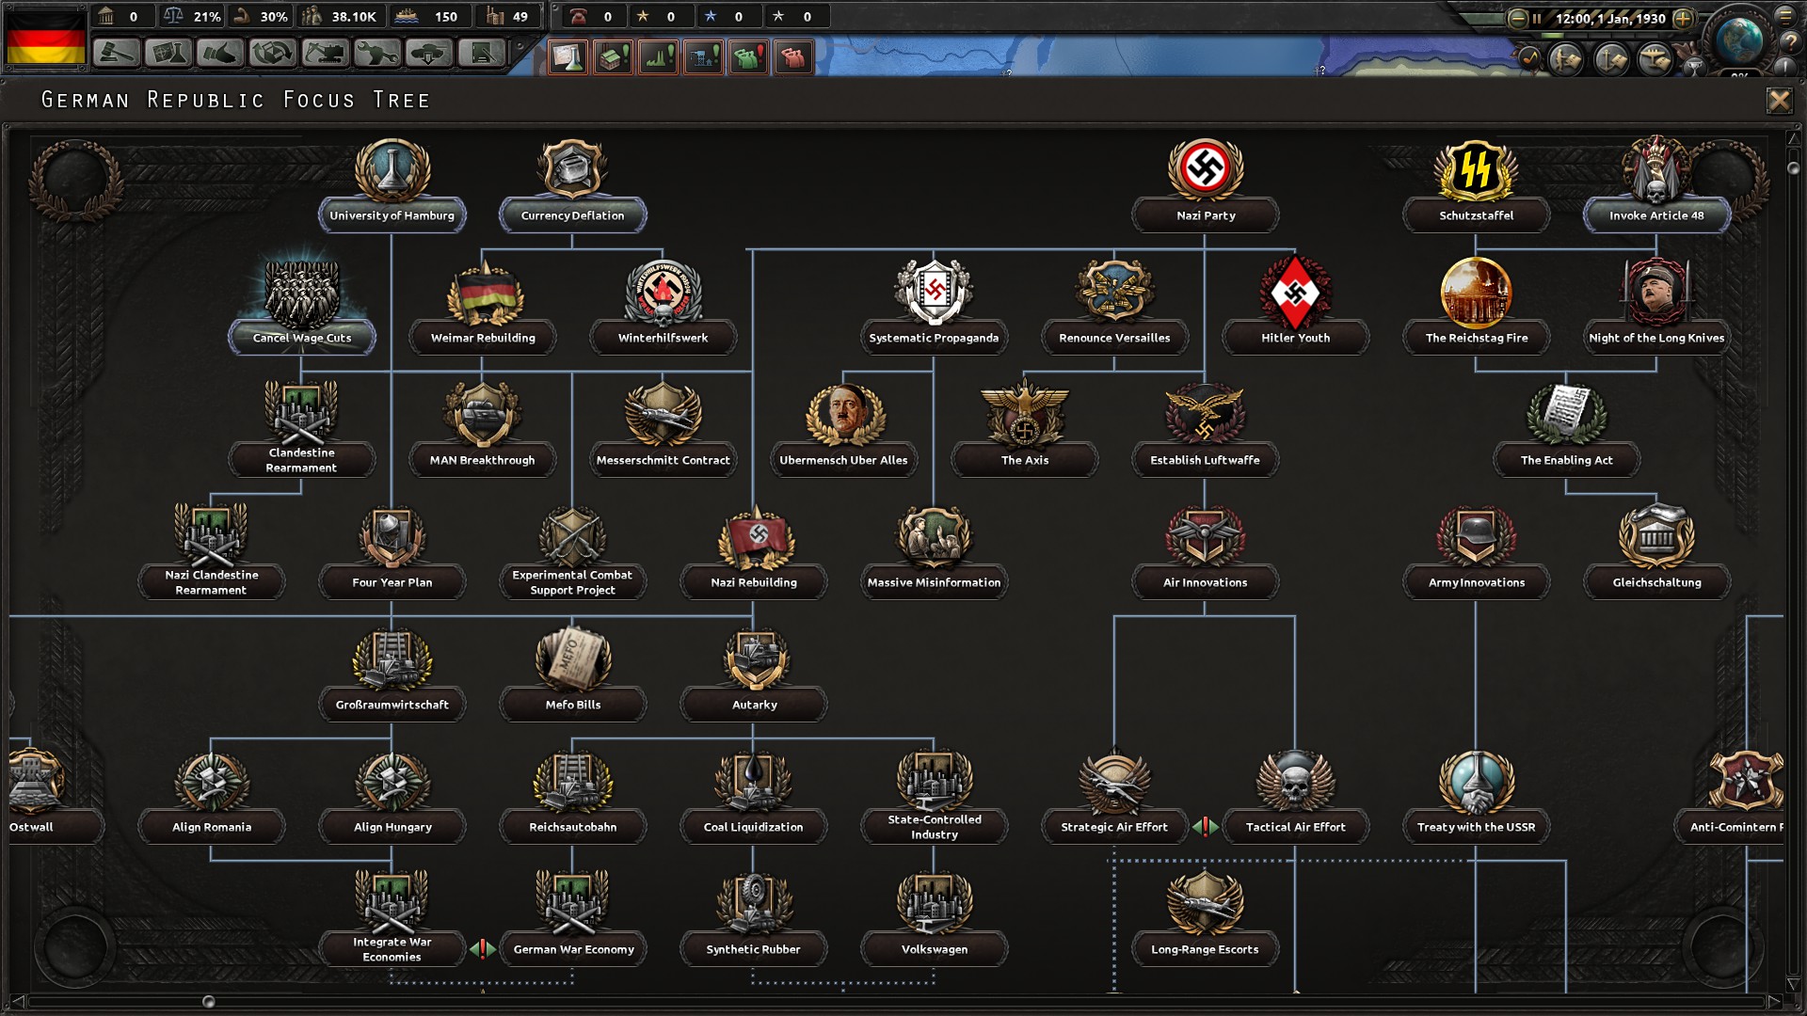Select Four Year Plan focus label
The image size is (1807, 1016).
(x=392, y=582)
